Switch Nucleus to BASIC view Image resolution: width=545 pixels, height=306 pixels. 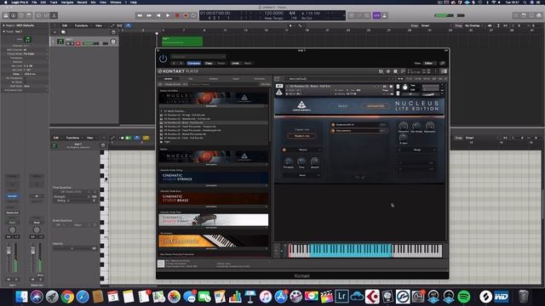(x=342, y=105)
